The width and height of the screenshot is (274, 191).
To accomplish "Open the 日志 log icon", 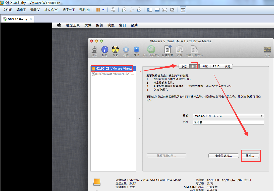I will tap(267, 51).
